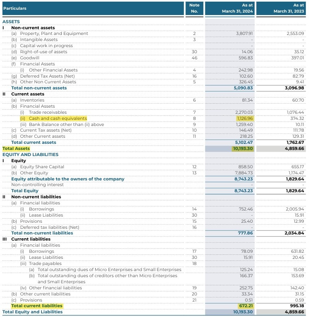The image size is (309, 317).
Task: Select total non-current liabilities 777.86
Action: point(245,233)
